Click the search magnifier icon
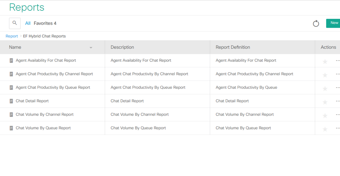The width and height of the screenshot is (340, 176). click(x=15, y=23)
